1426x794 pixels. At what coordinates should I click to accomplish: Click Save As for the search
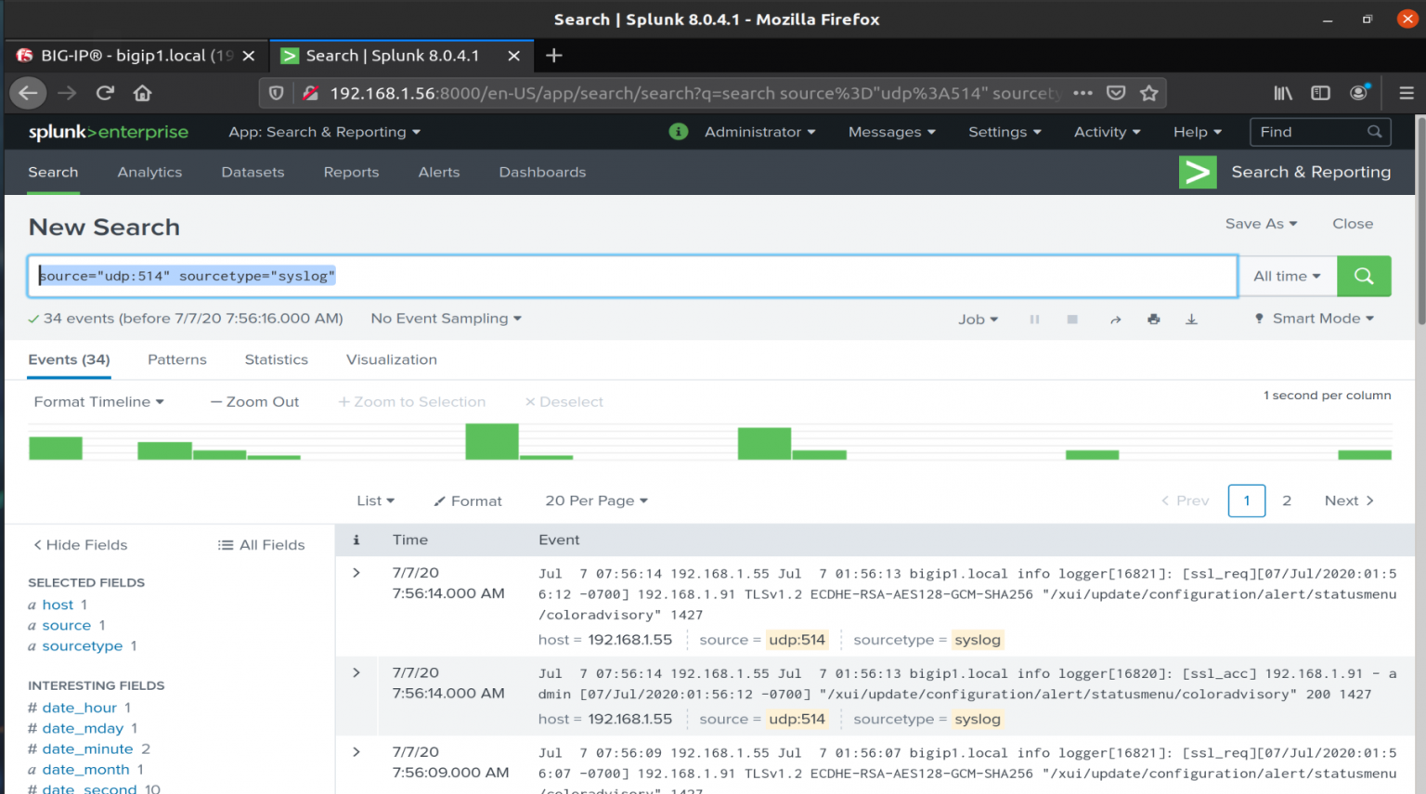(1260, 223)
